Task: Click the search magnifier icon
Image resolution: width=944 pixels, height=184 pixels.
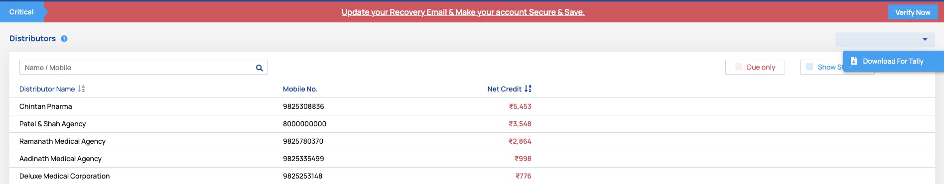Action: tap(259, 68)
